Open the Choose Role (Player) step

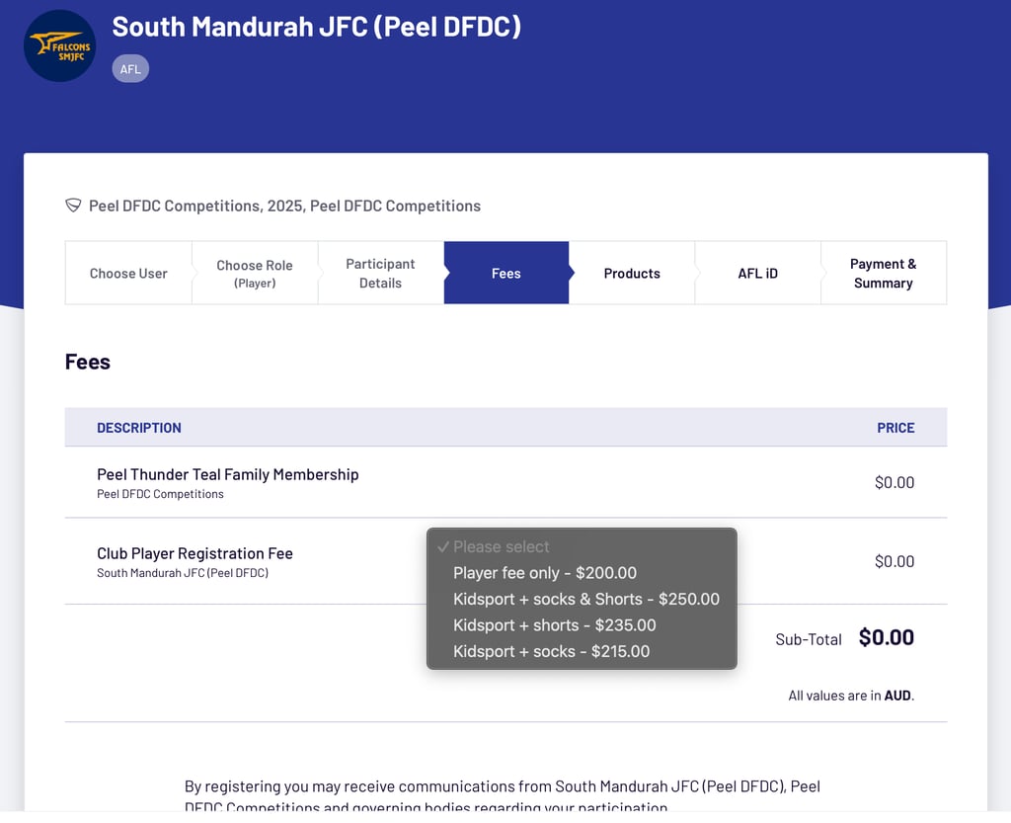[x=255, y=274]
